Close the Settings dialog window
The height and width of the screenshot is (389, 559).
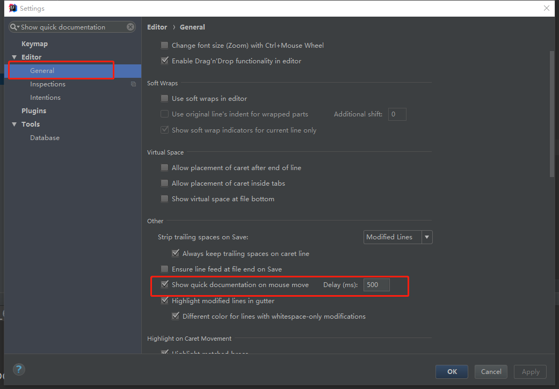click(x=547, y=8)
